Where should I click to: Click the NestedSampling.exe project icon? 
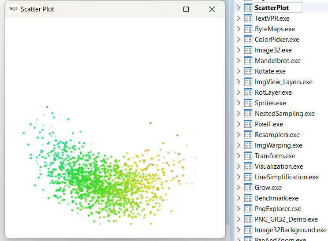[248, 114]
